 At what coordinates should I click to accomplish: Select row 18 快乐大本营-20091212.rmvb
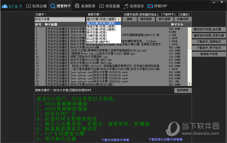[112, 81]
